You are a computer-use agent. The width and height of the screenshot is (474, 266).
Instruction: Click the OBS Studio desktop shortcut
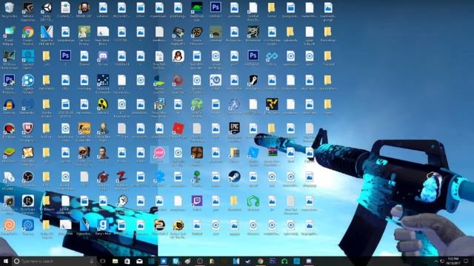tap(28, 177)
